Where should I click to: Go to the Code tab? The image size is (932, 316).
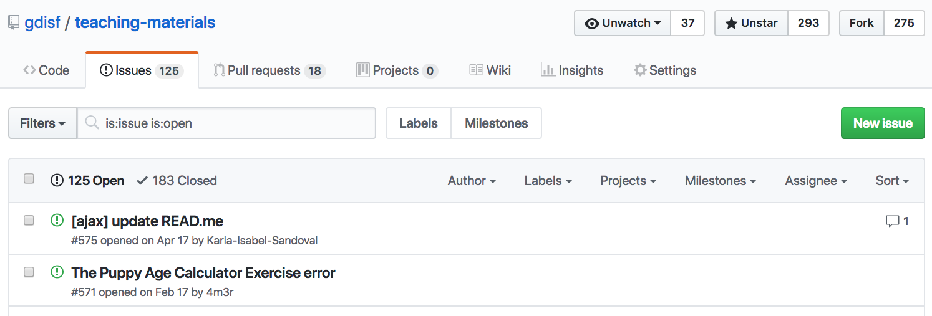(46, 70)
